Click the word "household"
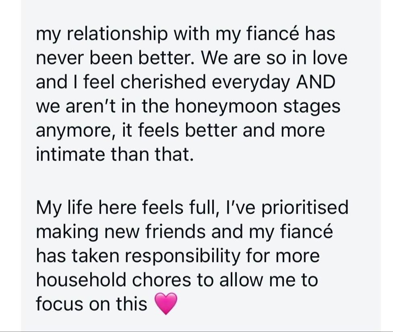The height and width of the screenshot is (332, 393). [x=81, y=279]
